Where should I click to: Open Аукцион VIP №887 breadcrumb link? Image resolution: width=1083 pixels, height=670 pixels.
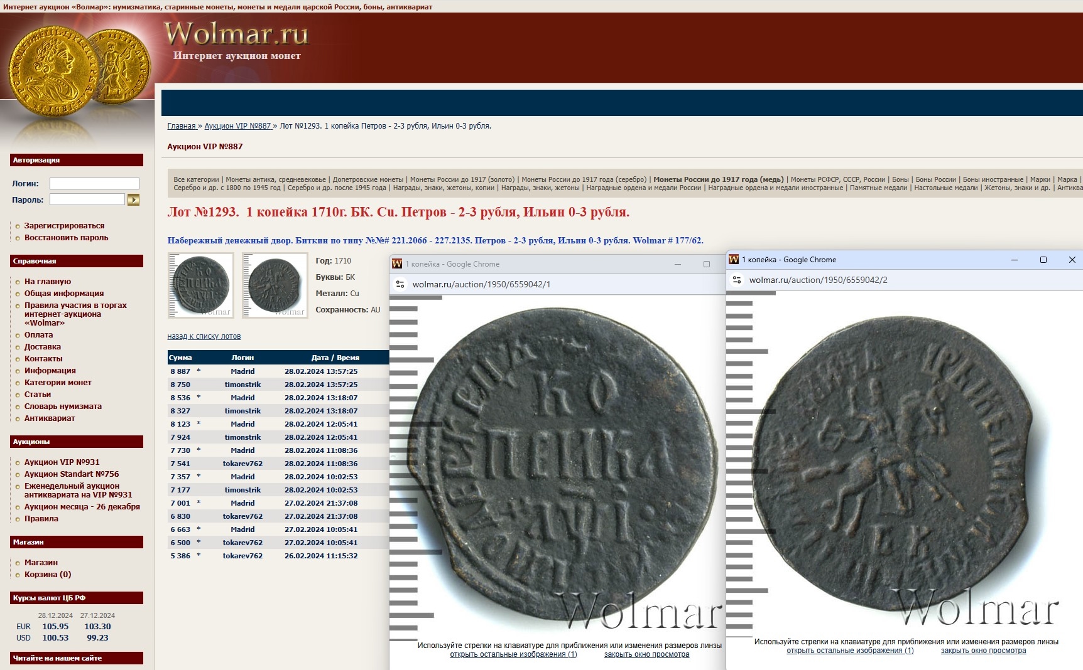237,126
